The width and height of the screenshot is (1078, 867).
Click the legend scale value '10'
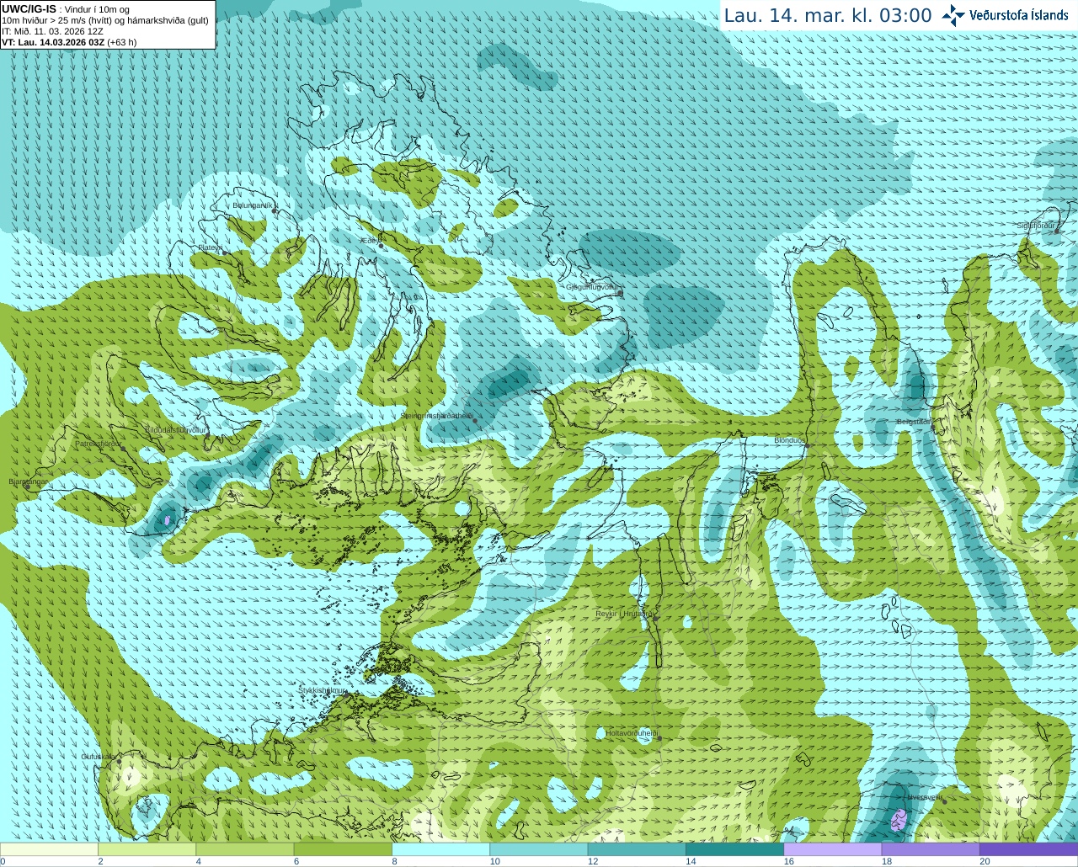tap(495, 861)
